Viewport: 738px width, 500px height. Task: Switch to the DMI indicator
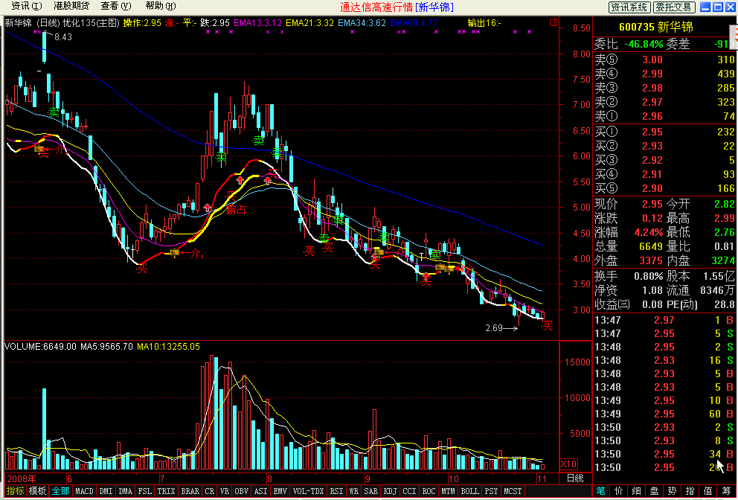pos(106,491)
